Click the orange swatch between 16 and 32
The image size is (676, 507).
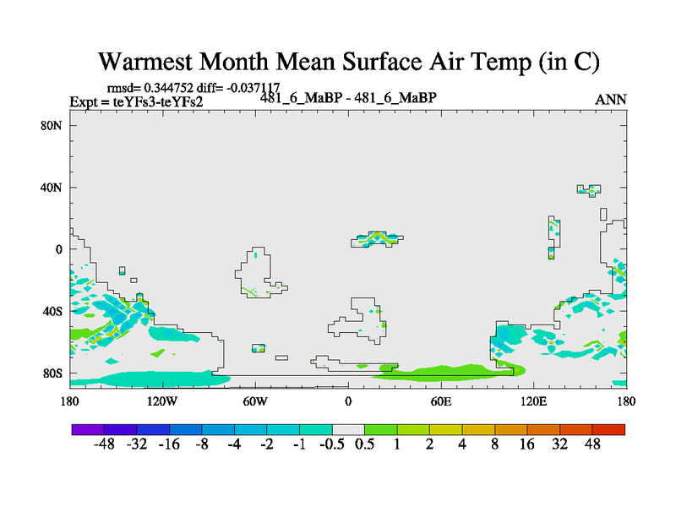543,429
